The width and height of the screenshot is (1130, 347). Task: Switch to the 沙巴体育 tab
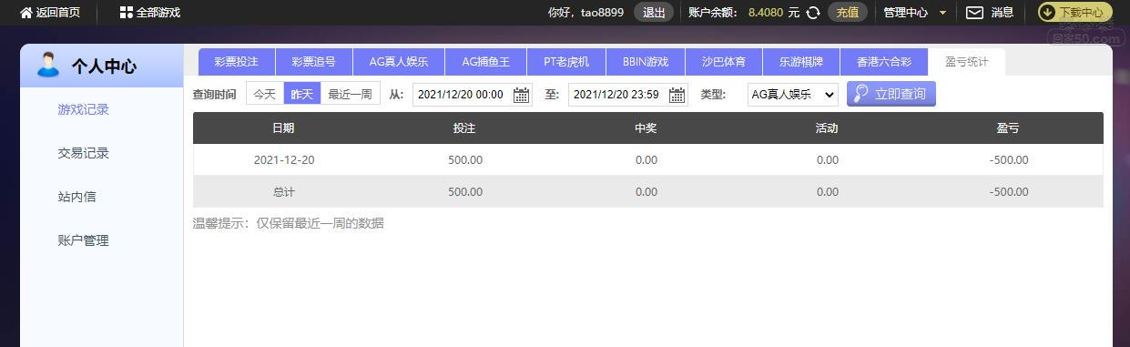[x=724, y=62]
